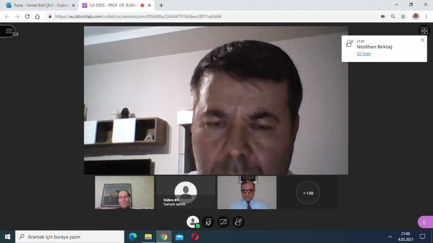The image size is (433, 243).
Task: Click the Neslihan Bektaş name in notification
Action: [375, 47]
